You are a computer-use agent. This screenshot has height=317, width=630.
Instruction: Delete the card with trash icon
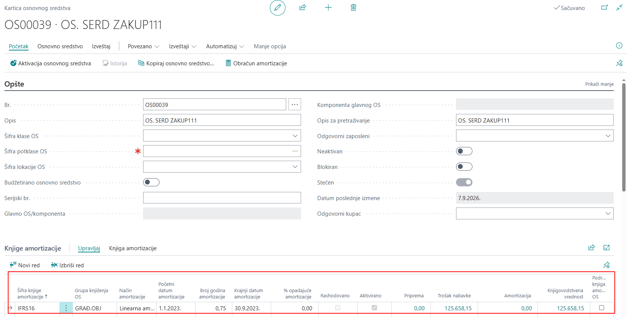[353, 7]
